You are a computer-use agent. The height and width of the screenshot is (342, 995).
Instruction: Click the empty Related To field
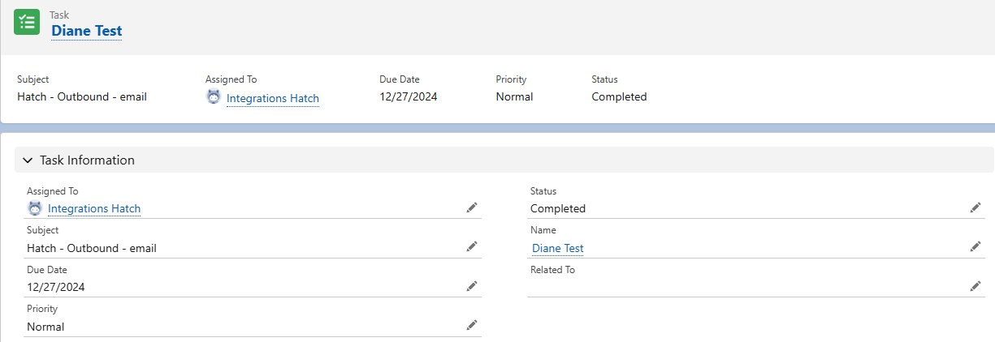pos(731,286)
